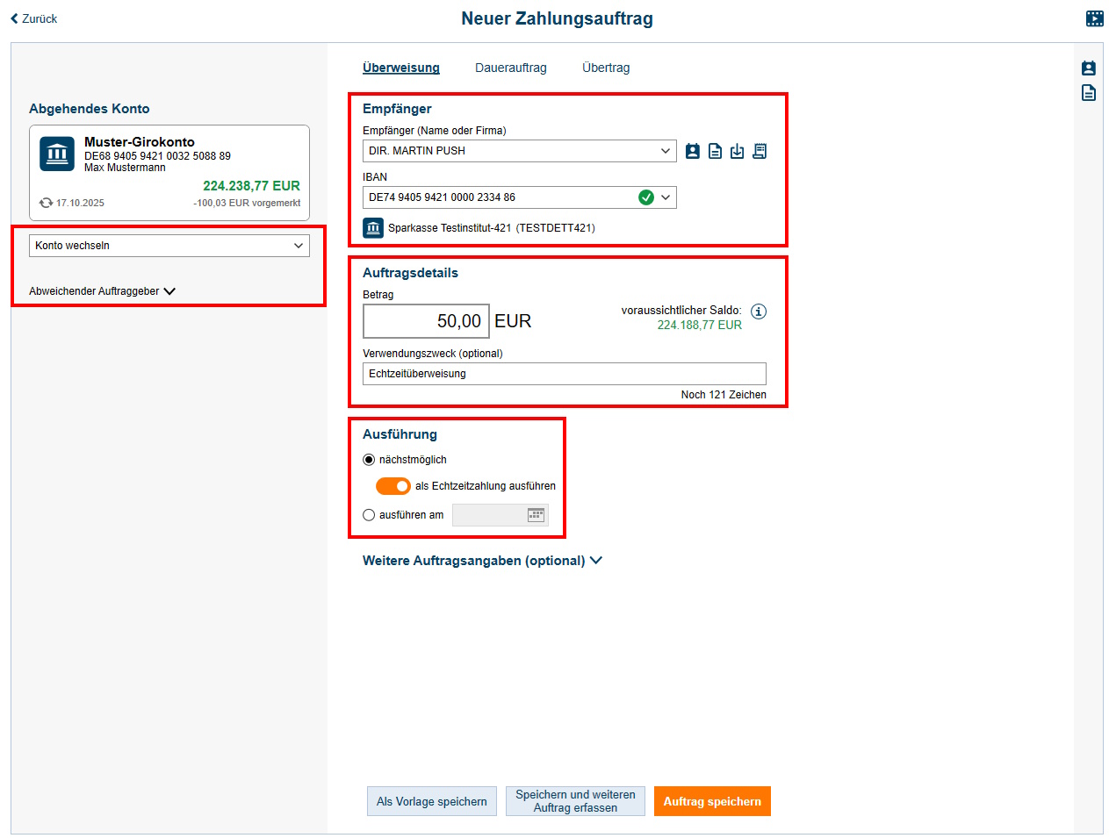The height and width of the screenshot is (838, 1109).
Task: Open payment templates next to the recipient field
Action: pos(715,151)
